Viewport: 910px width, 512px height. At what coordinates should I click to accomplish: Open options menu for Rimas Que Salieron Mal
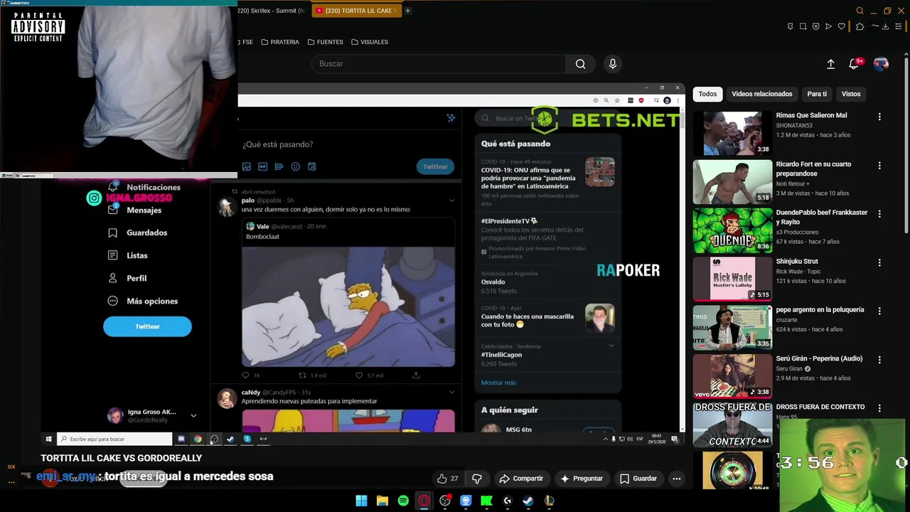click(x=879, y=117)
